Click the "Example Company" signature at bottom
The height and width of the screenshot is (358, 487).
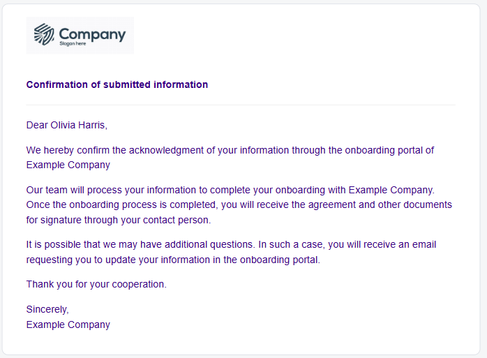(68, 325)
